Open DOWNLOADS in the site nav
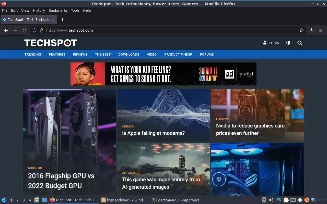 129,55
